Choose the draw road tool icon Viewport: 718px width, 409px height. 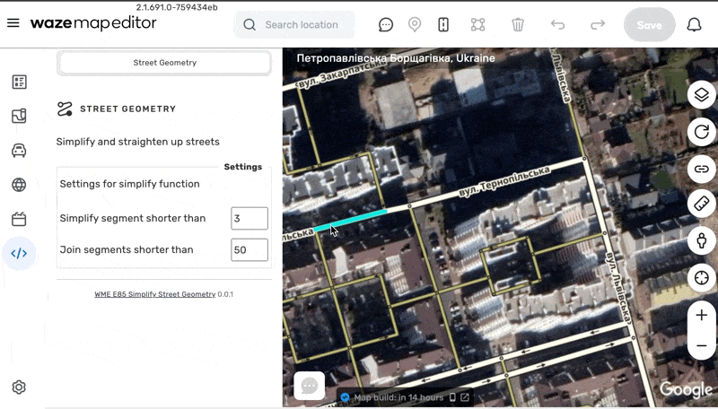point(443,25)
